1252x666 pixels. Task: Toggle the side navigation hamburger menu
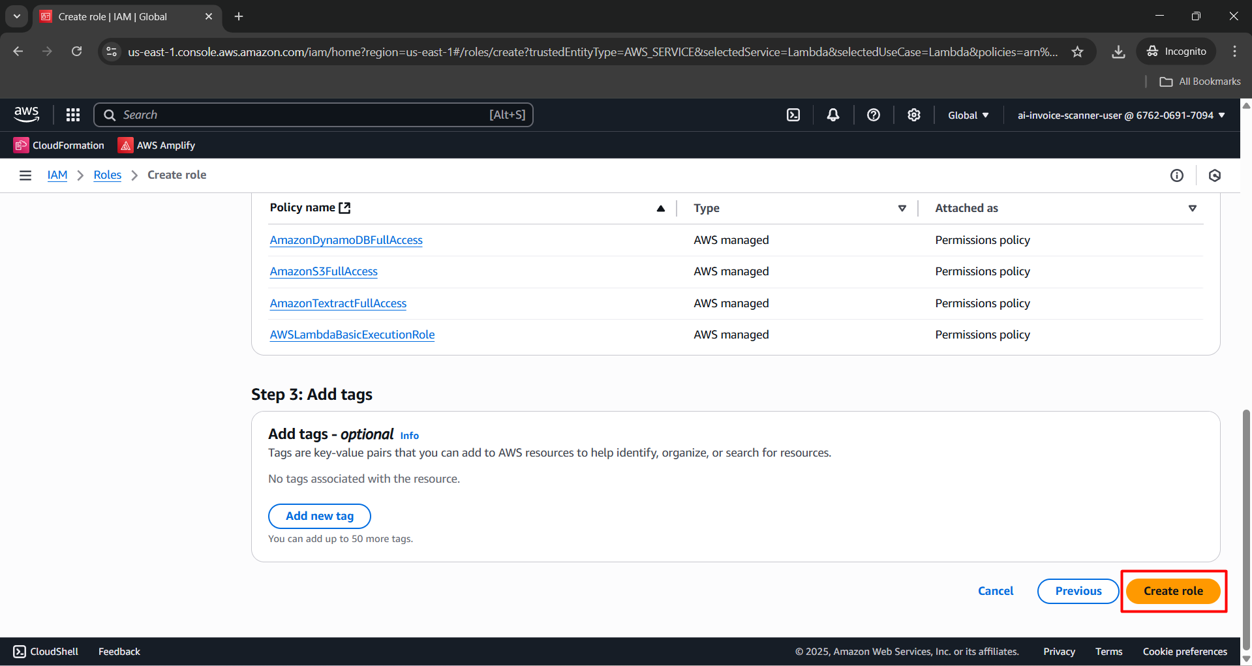[x=25, y=175]
